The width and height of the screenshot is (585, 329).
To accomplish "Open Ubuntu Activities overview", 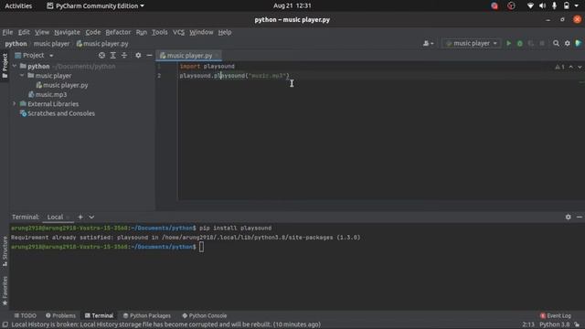I will click(18, 6).
